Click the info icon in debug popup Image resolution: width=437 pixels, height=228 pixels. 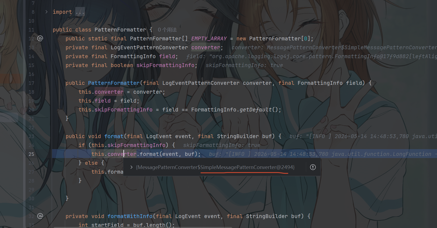coord(313,167)
